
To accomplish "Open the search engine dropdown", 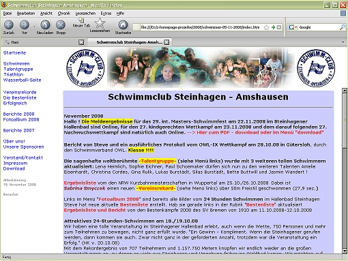I will (x=293, y=27).
